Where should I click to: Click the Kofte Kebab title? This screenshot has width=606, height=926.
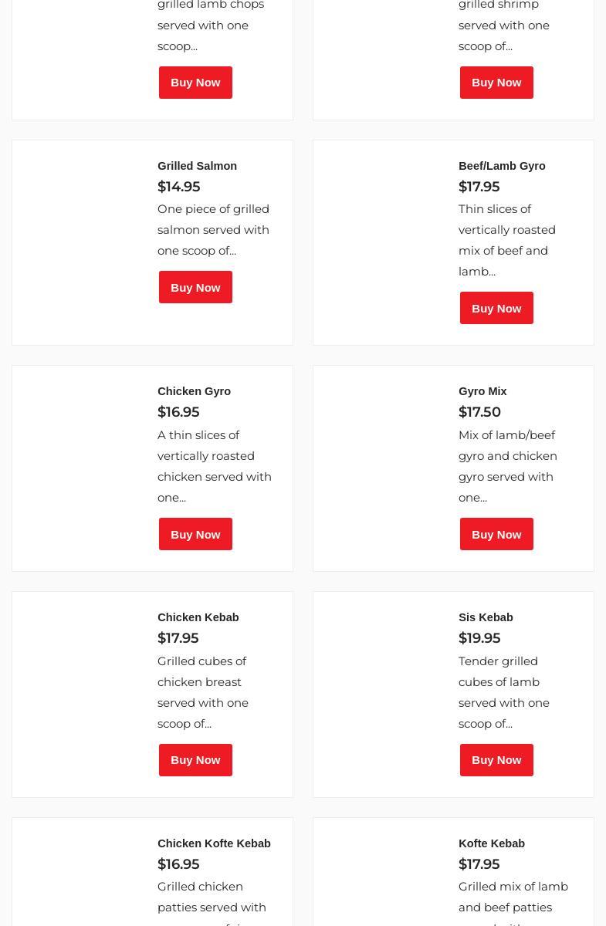point(492,843)
